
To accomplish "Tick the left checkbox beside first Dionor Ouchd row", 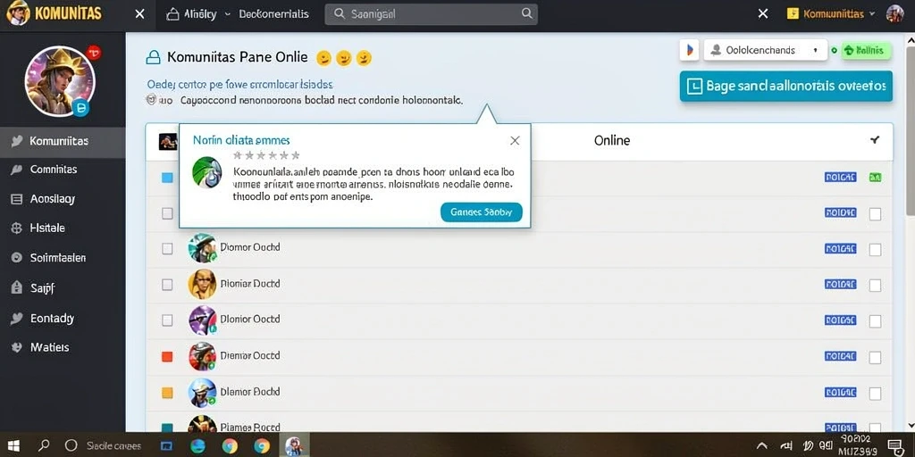I will pos(167,248).
